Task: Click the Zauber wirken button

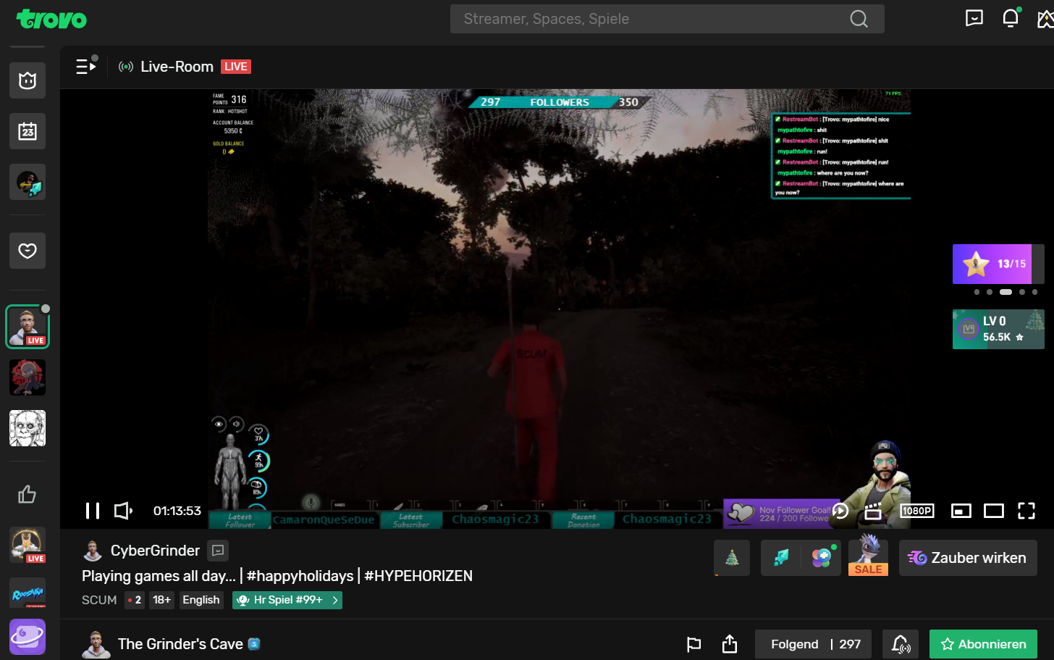Action: click(968, 558)
